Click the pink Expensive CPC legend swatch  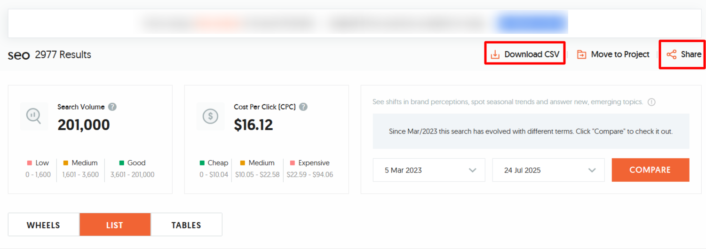tap(293, 163)
